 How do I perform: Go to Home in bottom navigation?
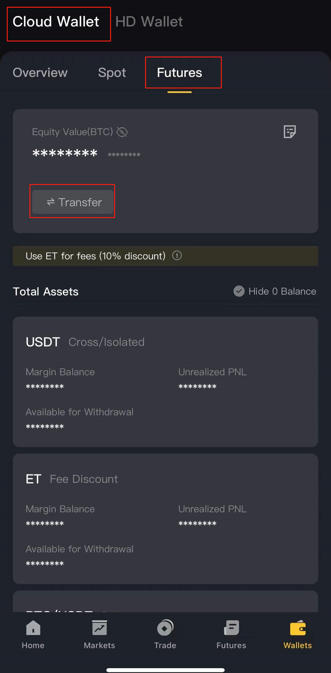(33, 634)
